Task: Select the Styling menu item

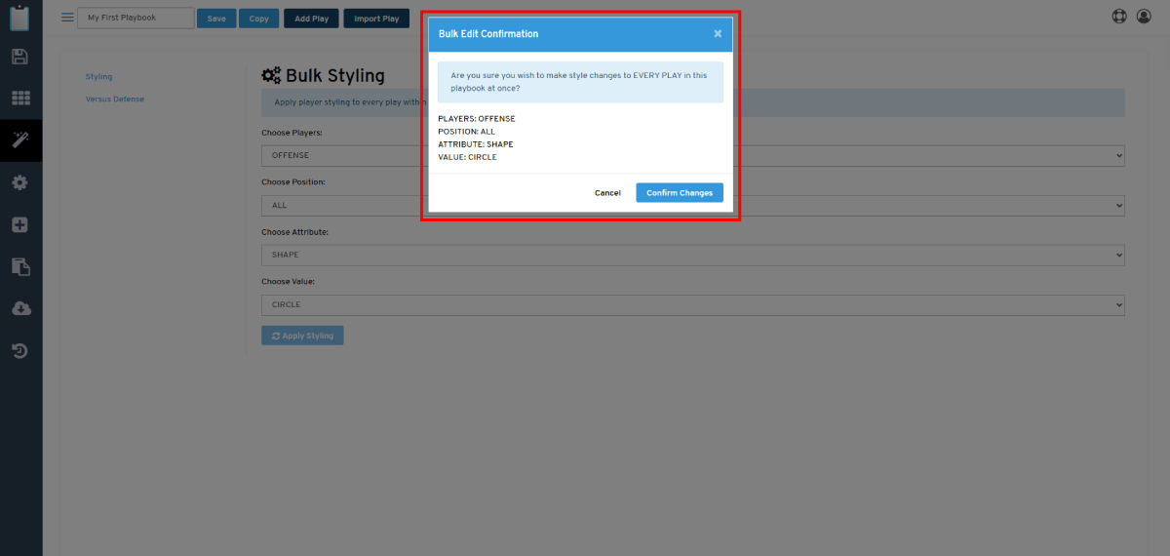Action: (x=99, y=76)
